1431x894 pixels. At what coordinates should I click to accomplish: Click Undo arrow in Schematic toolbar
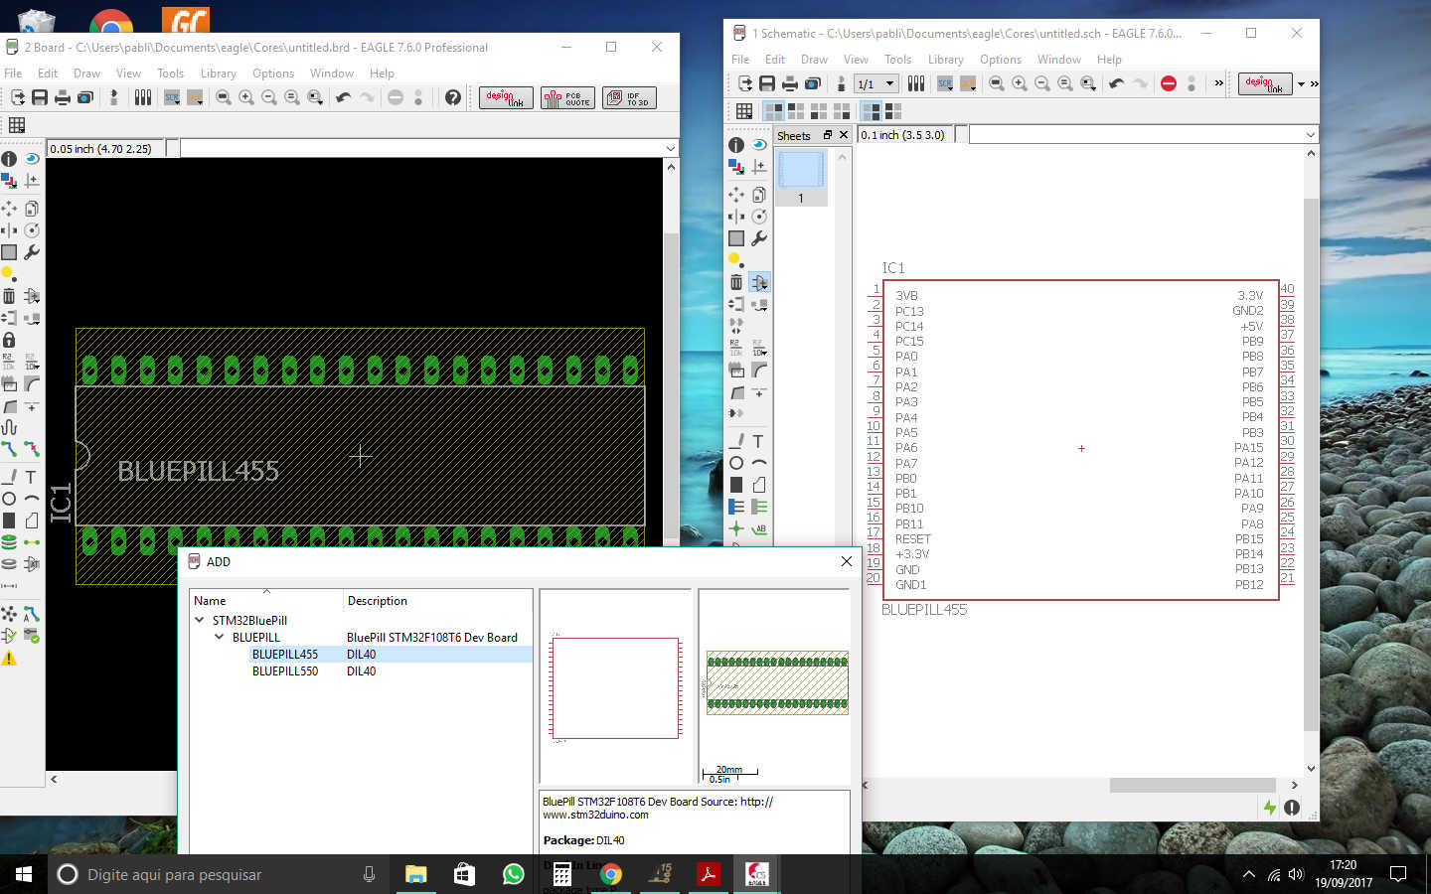[1117, 83]
